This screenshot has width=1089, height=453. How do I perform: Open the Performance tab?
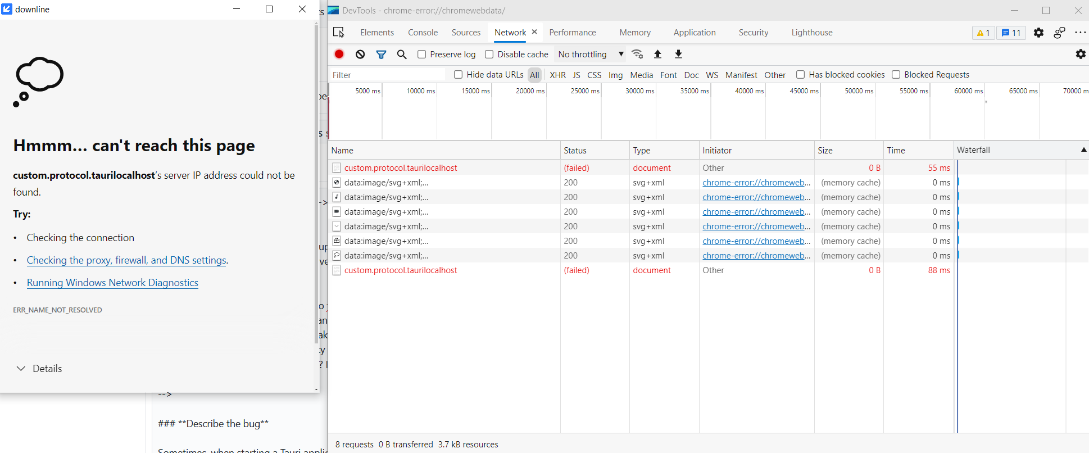point(573,33)
